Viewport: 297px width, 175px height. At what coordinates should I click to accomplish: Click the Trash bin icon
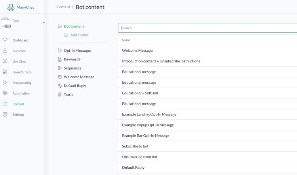(x=60, y=94)
